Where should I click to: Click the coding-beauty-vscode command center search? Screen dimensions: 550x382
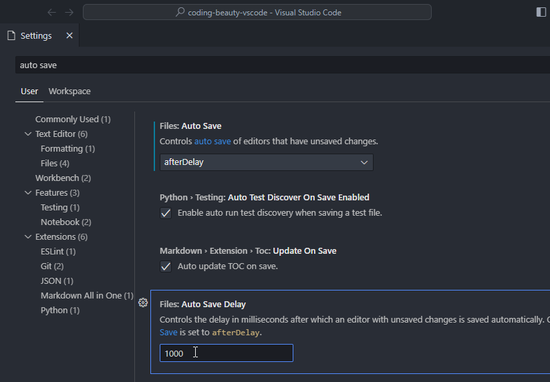[257, 12]
